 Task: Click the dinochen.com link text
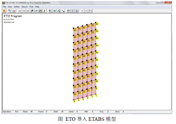coord(9,22)
